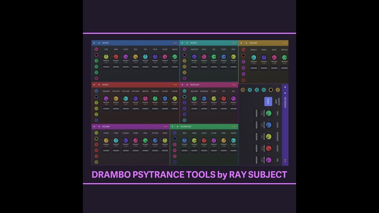Click the waveform icon in the HARD LEAD rack
The image size is (379, 213).
tap(175, 133)
